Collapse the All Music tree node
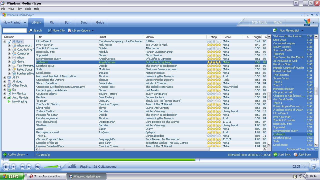320x180 pixels. (x=4, y=41)
